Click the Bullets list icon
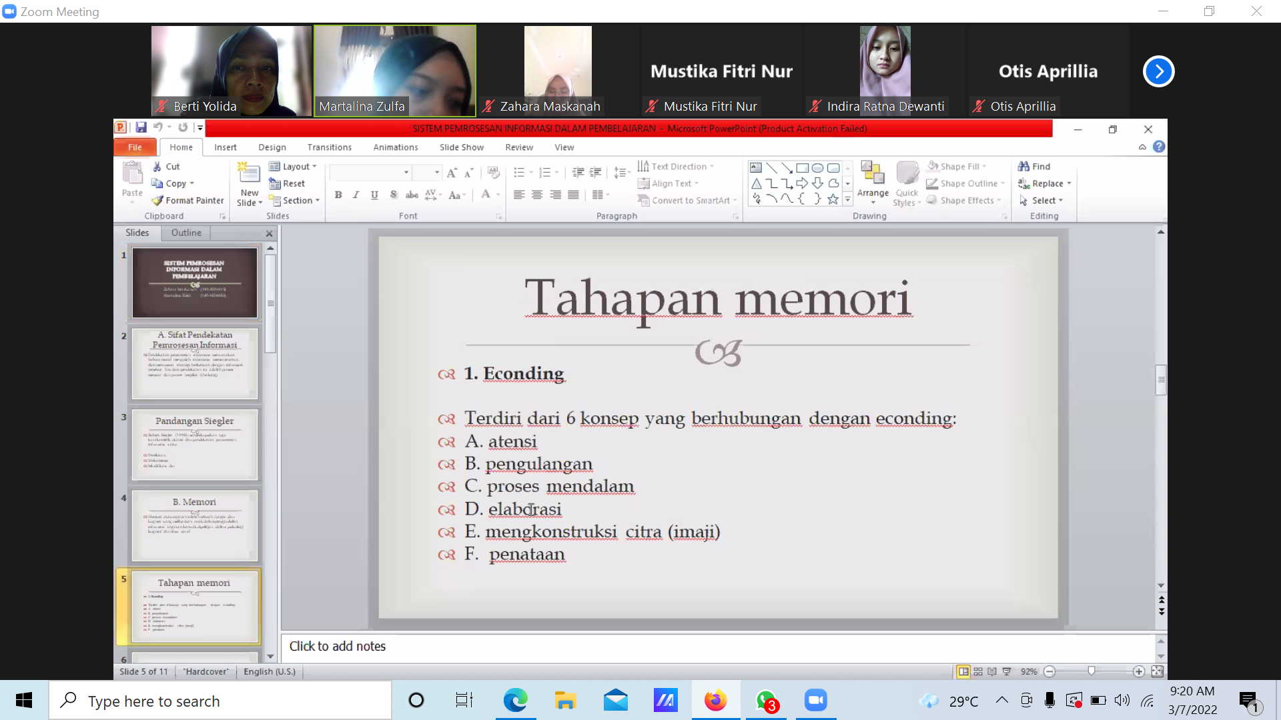This screenshot has width=1281, height=720. click(x=519, y=173)
